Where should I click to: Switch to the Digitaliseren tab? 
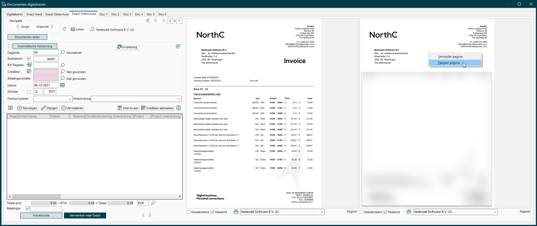[x=15, y=14]
